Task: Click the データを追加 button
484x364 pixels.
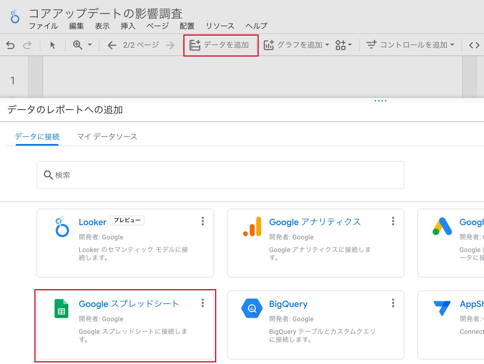Action: 221,45
